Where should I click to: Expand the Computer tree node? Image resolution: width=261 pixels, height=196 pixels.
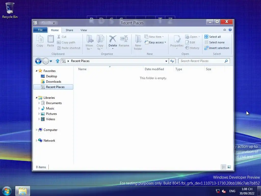coord(36,130)
